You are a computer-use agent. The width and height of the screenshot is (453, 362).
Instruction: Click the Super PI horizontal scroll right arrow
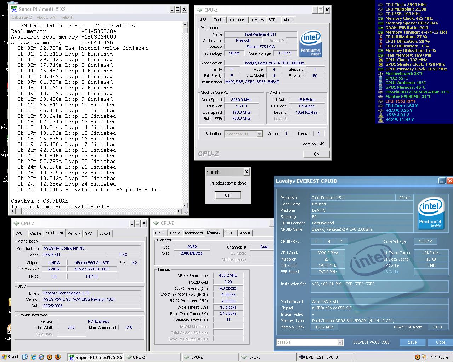[x=179, y=211]
